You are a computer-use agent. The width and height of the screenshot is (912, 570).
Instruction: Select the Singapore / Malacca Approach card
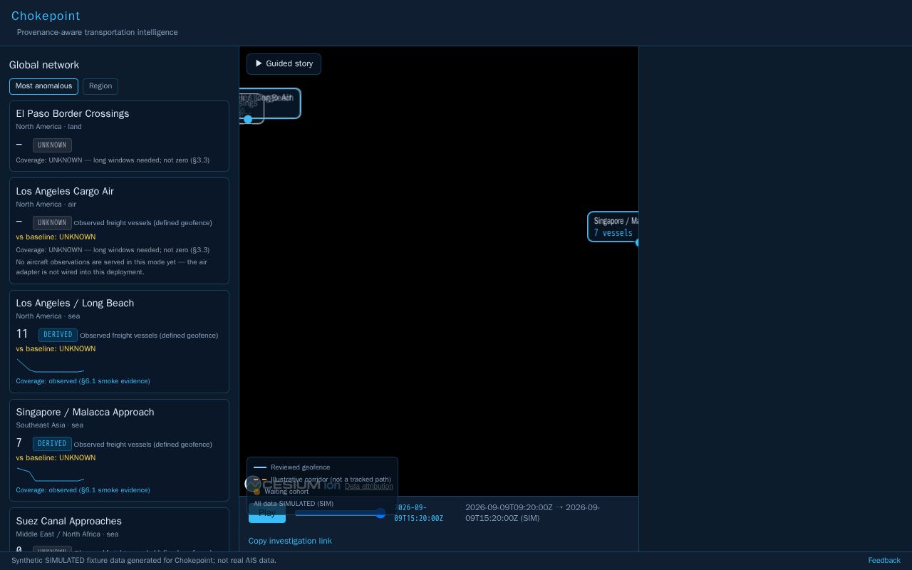tap(119, 450)
